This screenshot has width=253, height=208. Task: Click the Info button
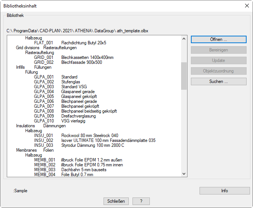[224, 191]
